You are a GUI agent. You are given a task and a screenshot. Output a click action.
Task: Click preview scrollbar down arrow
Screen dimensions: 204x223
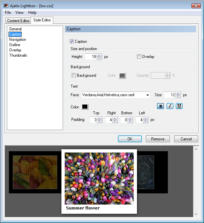pyautogui.click(x=196, y=214)
